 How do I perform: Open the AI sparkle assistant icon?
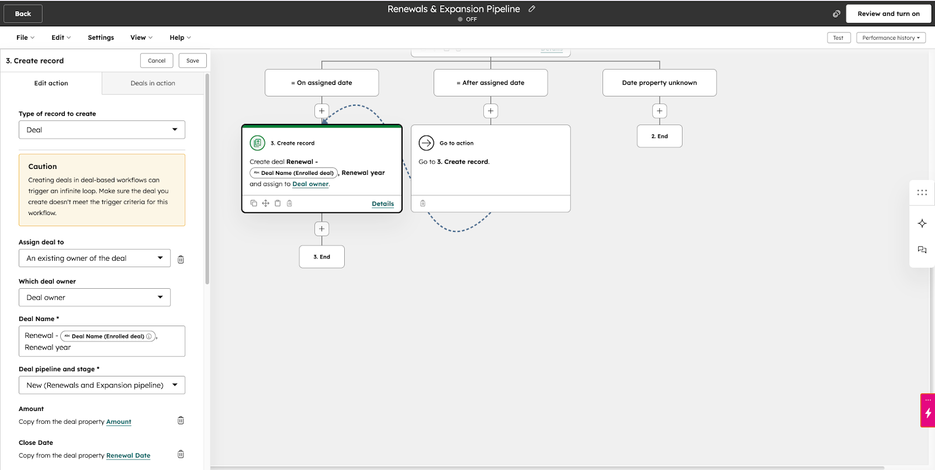(x=922, y=223)
